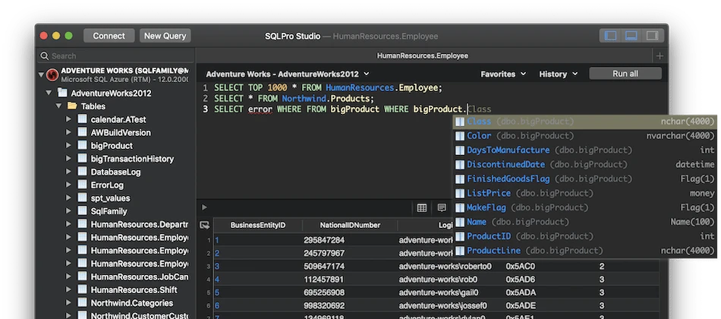Viewport: 721px width, 319px height.
Task: Open the History dropdown menu
Action: [558, 74]
